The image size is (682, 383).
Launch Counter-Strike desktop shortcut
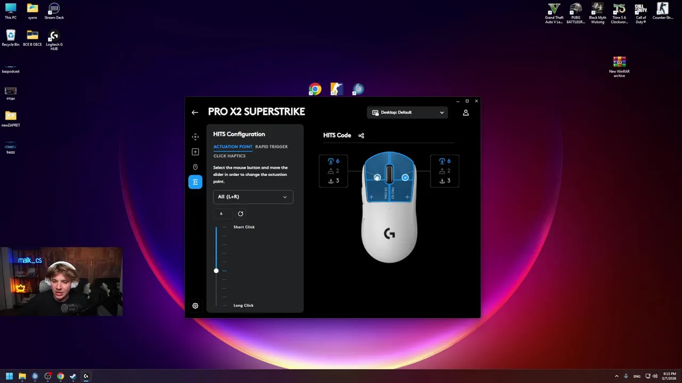pos(662,11)
